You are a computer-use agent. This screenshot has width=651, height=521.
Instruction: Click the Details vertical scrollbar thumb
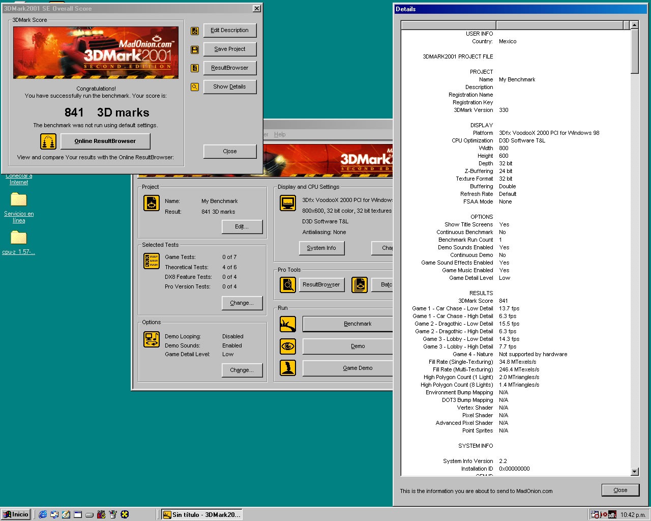point(634,51)
